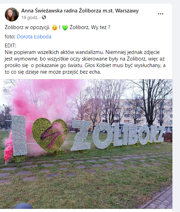Open Anna Świeżawska's profile picture

coord(12,15)
